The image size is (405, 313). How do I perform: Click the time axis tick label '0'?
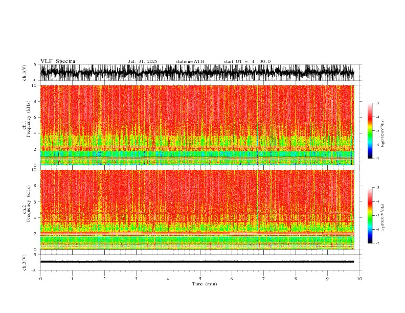click(x=40, y=279)
